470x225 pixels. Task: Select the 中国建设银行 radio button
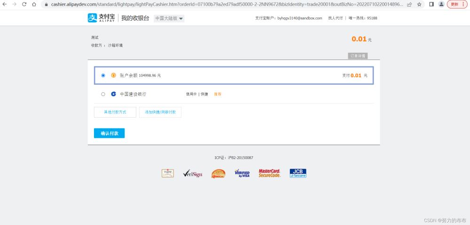pyautogui.click(x=103, y=94)
